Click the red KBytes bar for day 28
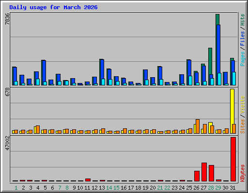Image resolution: width=248 pixels, height=193 pixels. pos(211,173)
